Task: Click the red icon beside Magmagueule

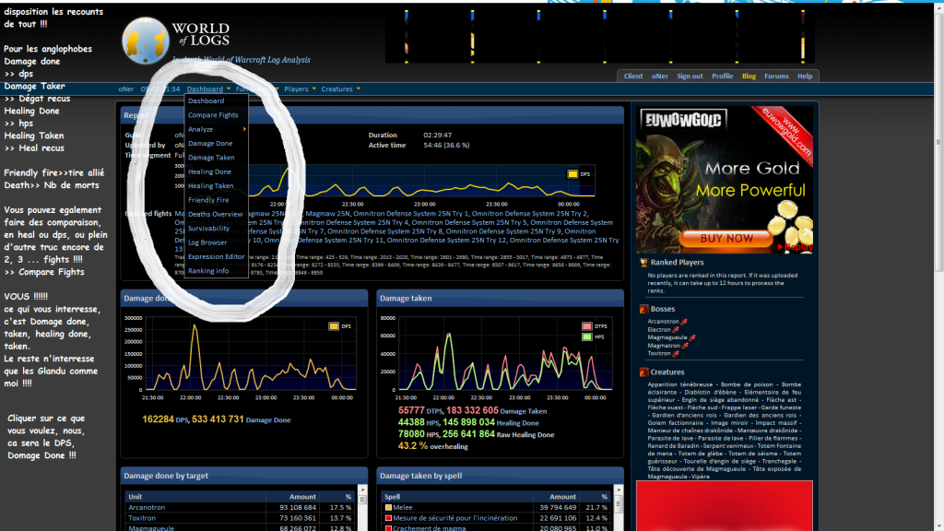Action: [692, 337]
